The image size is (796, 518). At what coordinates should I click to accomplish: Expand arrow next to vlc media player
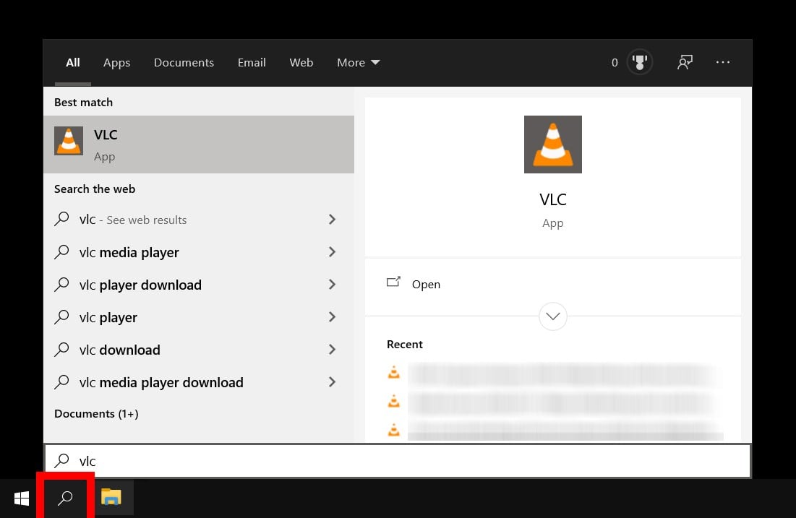point(332,252)
